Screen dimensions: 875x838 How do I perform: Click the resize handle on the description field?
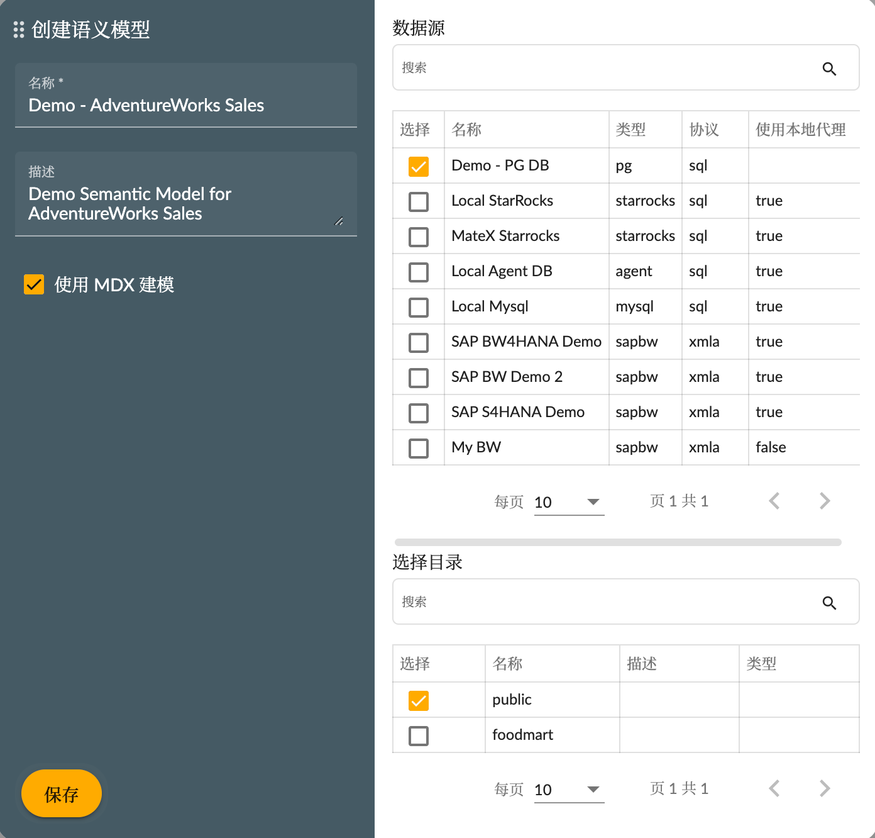coord(339,221)
